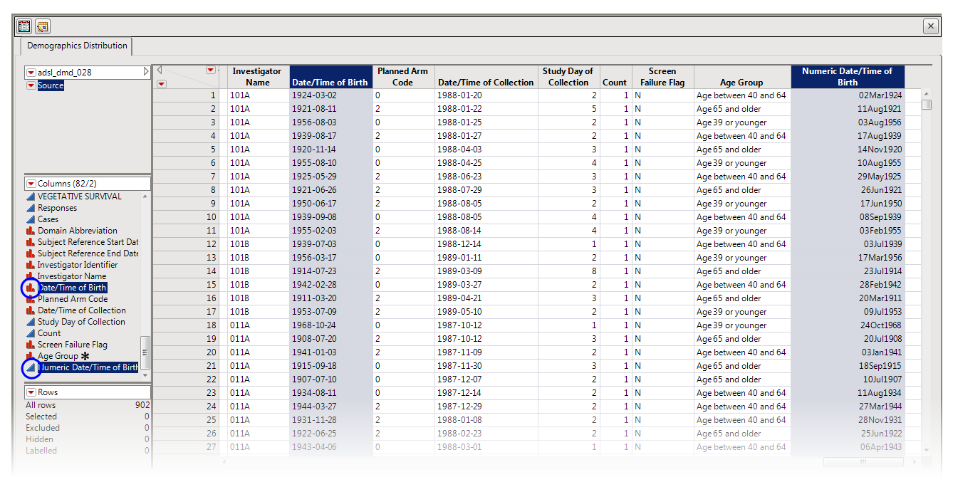Image resolution: width=953 pixels, height=487 pixels.
Task: Select Investigator Identifier in the columns list
Action: coord(78,265)
